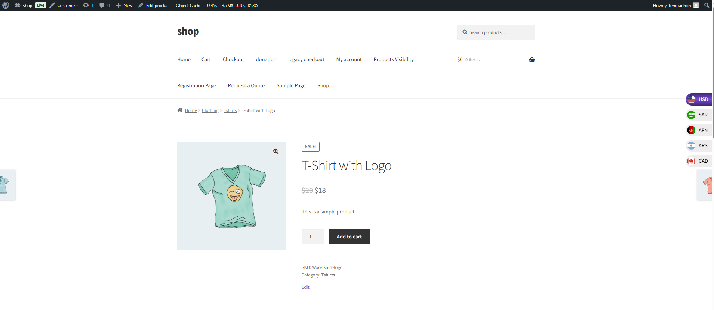Open the T-shirt product image
Image resolution: width=714 pixels, height=310 pixels.
pos(231,196)
